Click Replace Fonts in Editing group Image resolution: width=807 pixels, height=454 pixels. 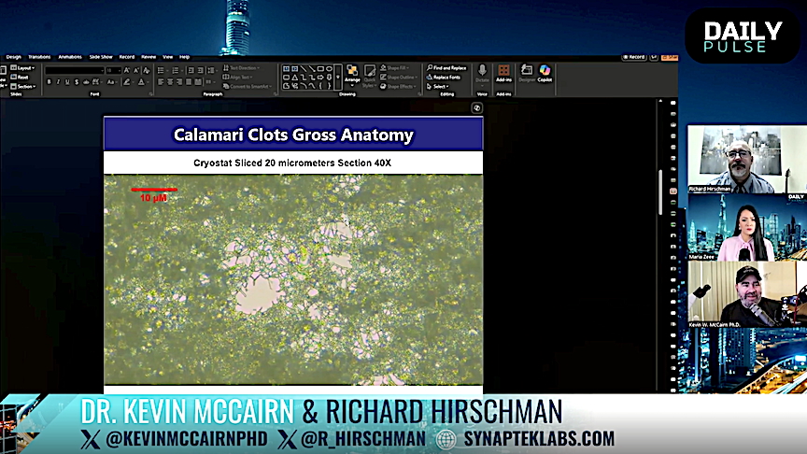point(446,77)
